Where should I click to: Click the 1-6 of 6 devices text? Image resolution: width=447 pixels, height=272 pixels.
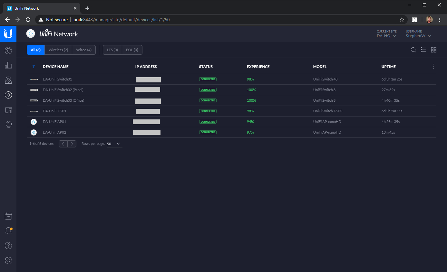point(42,144)
